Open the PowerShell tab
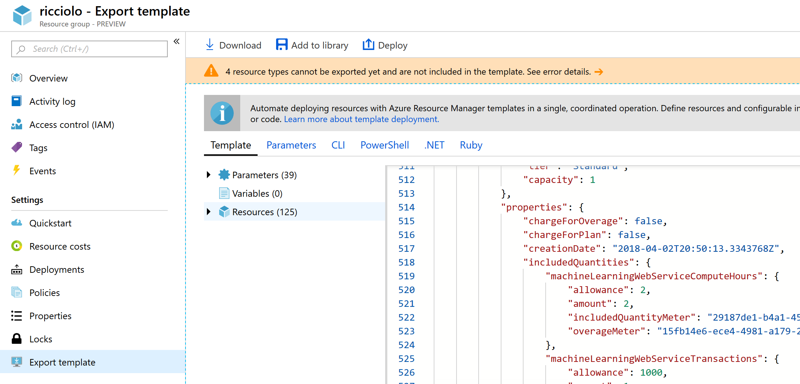 (385, 145)
